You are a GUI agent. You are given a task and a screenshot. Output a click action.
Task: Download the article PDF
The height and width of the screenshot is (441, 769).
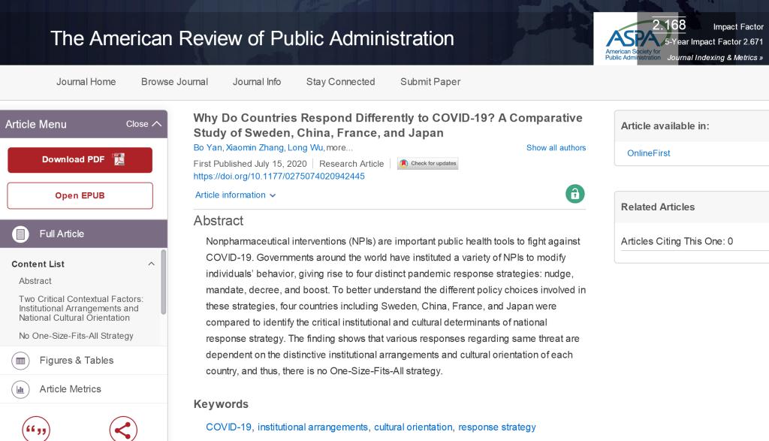(x=80, y=160)
